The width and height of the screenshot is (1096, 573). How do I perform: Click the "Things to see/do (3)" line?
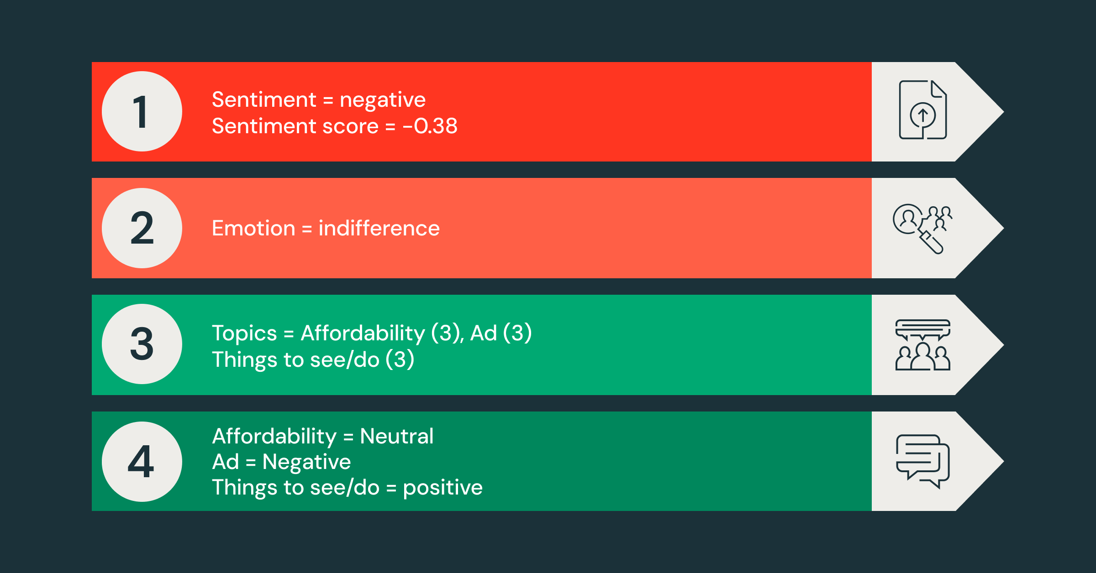tap(313, 359)
